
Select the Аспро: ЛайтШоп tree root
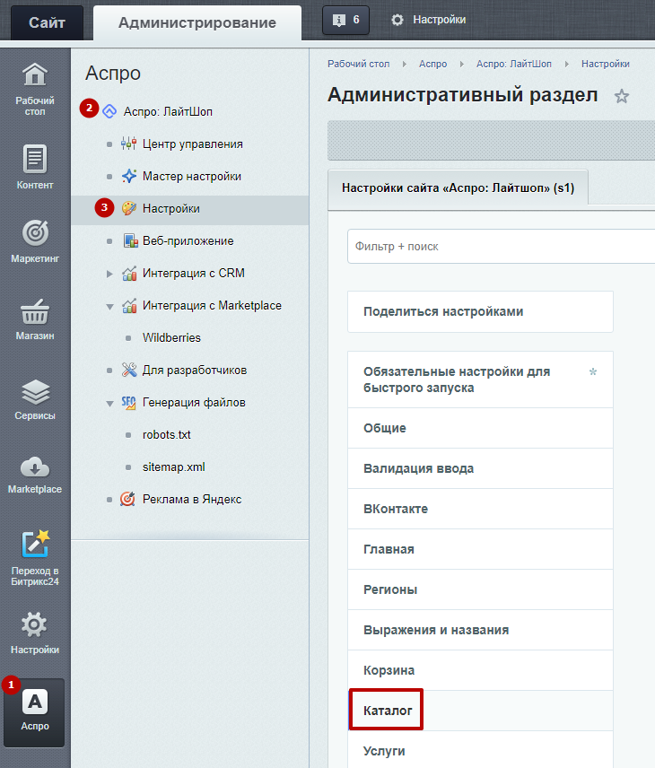(168, 111)
